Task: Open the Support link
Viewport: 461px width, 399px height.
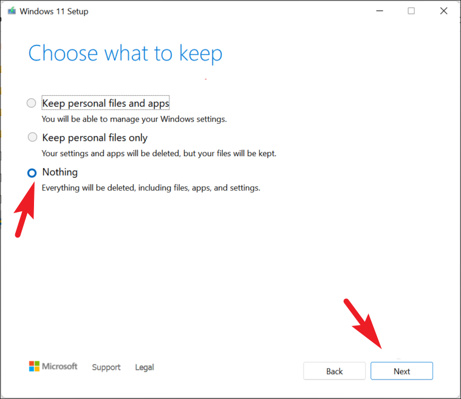Action: tap(106, 367)
